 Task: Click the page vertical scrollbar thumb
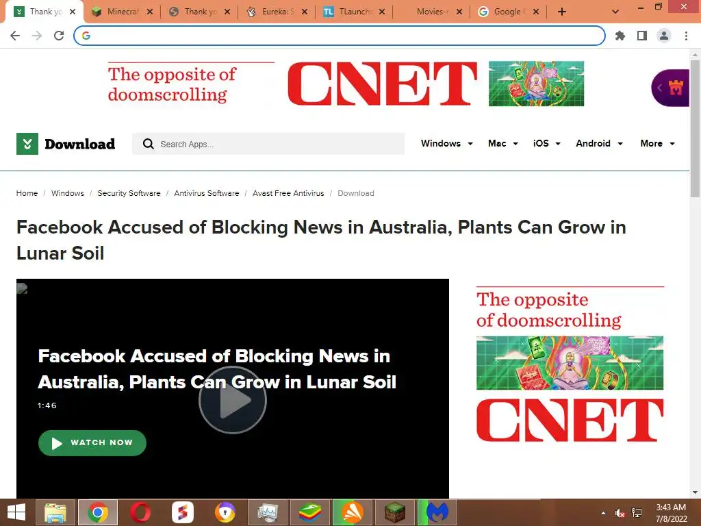coord(695,128)
